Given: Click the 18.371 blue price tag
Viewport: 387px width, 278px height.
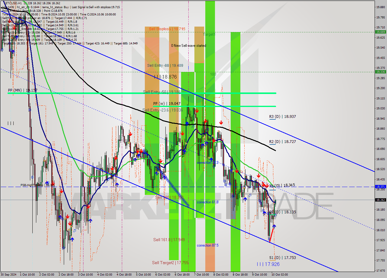Looking at the screenshot, I should click(x=380, y=187).
